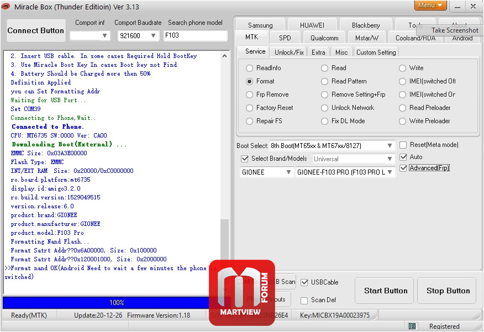Open the Universal dropdown

point(354,159)
